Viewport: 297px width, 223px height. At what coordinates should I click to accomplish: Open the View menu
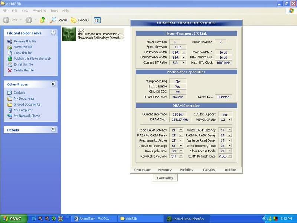pos(25,11)
